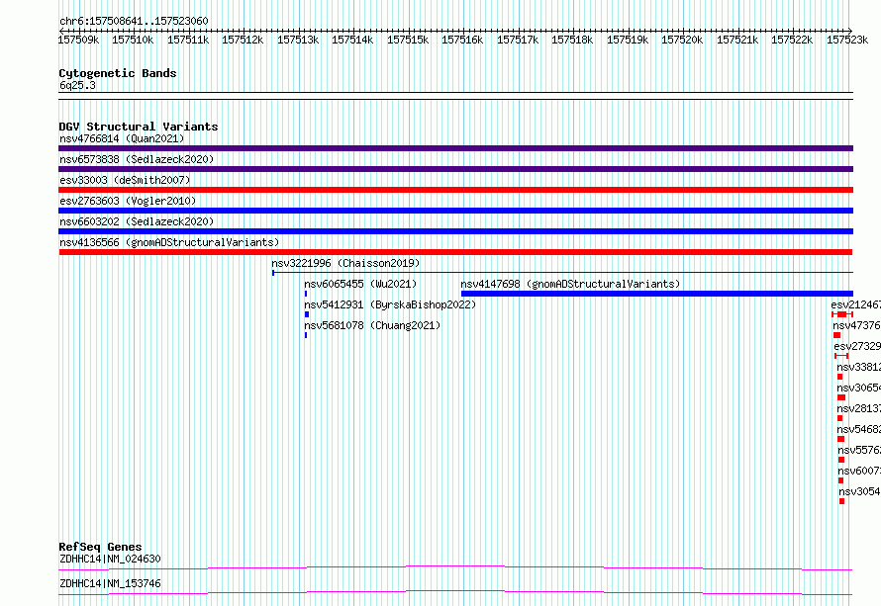This screenshot has height=606, width=881.
Task: Select the blue nsv4147698 gnomAD variant bar
Action: 657,294
